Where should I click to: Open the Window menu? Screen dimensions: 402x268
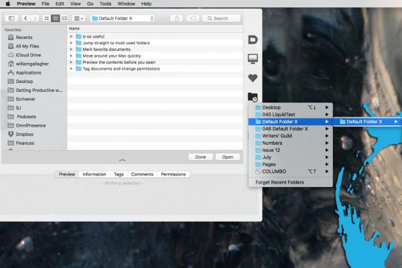point(126,3)
